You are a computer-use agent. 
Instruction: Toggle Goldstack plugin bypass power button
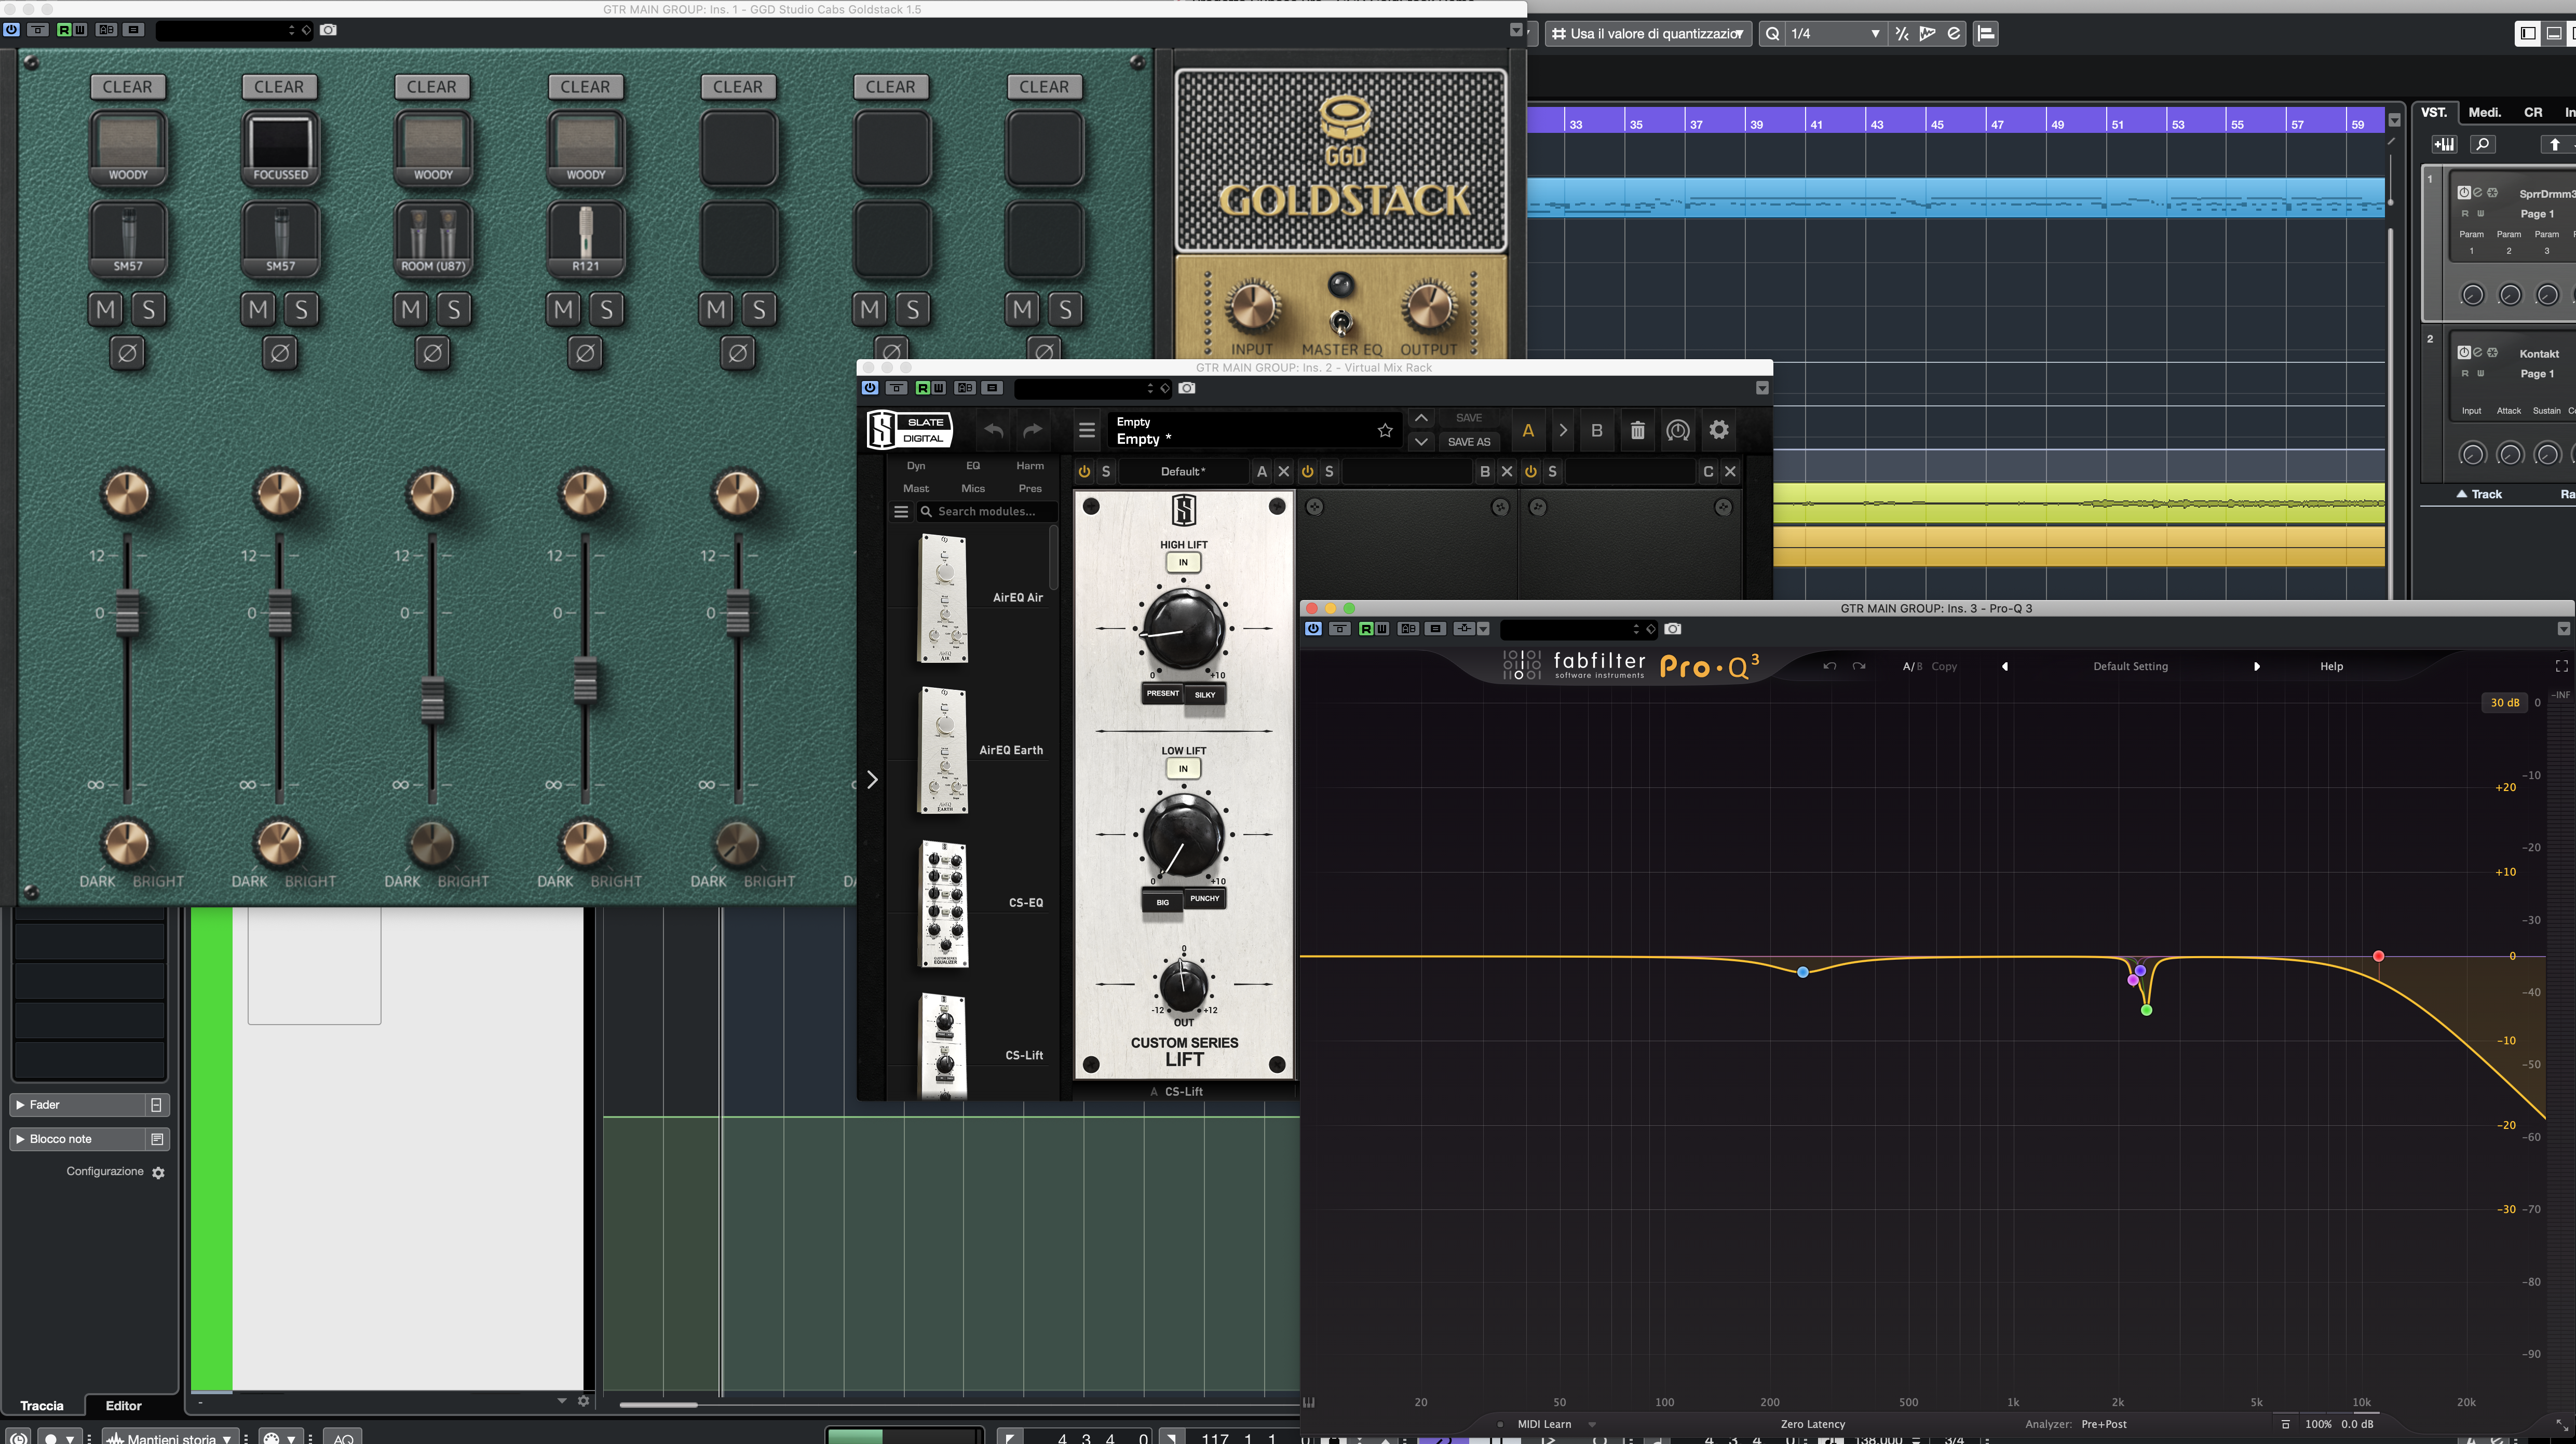tap(11, 30)
